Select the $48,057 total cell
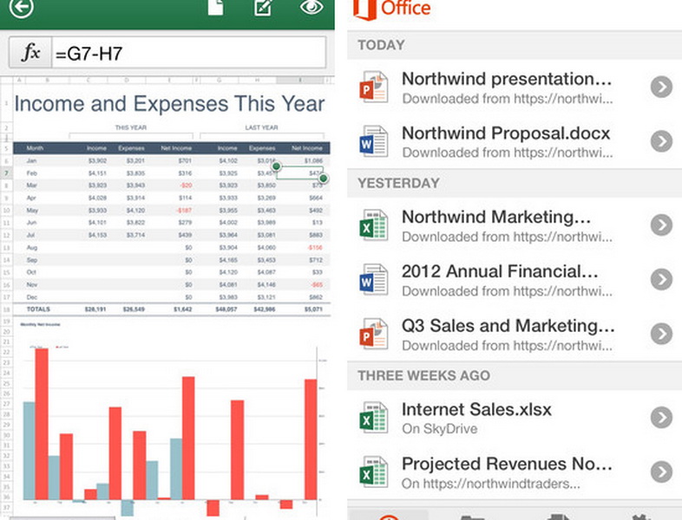The image size is (682, 520). 226,309
